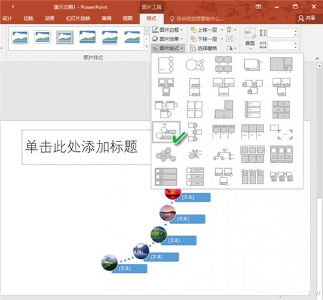Viewport: 323px width, 300px height.
Task: Select the snowy mountain circular picture on slide
Action: click(x=109, y=262)
